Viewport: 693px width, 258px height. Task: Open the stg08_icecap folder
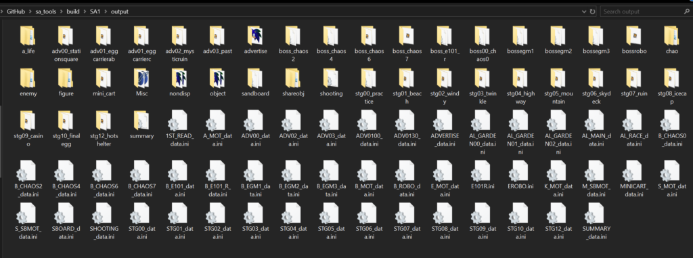(672, 86)
